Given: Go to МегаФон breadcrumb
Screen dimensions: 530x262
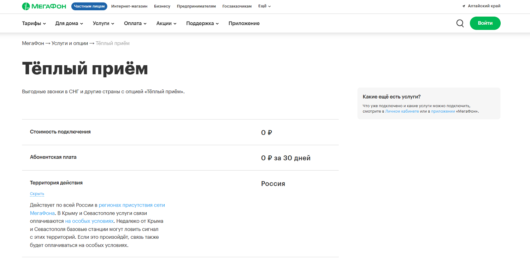Looking at the screenshot, I should pos(33,43).
